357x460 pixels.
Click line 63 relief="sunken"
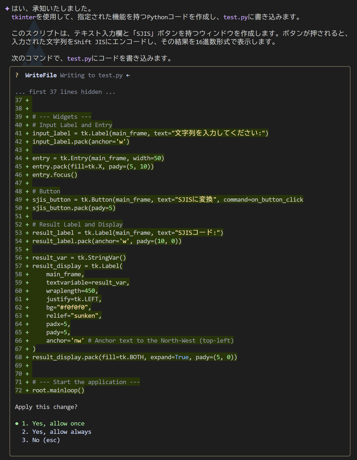(x=74, y=316)
